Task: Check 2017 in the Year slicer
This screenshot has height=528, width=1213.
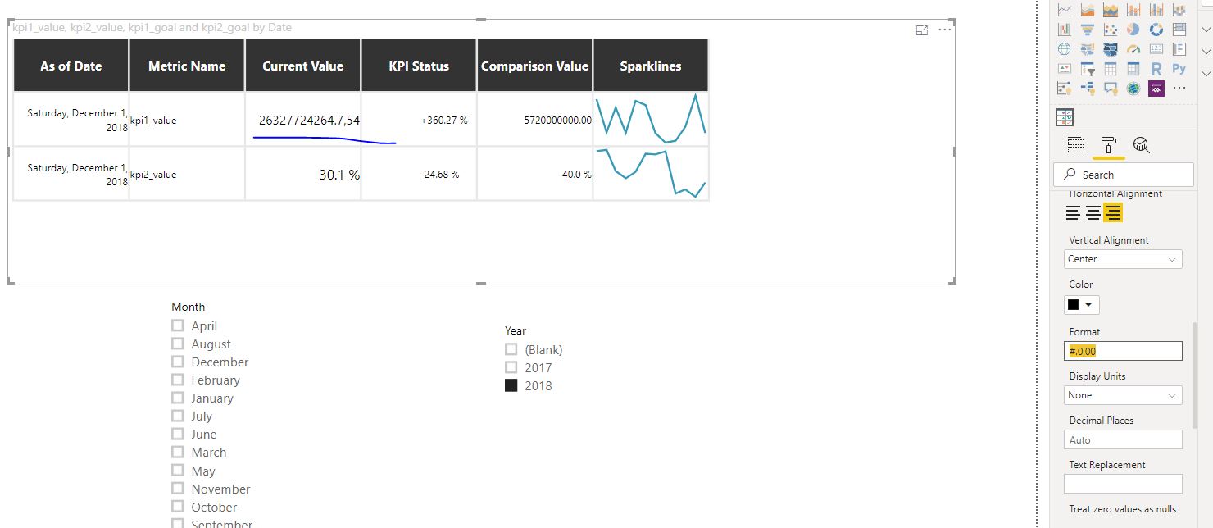Action: [511, 367]
